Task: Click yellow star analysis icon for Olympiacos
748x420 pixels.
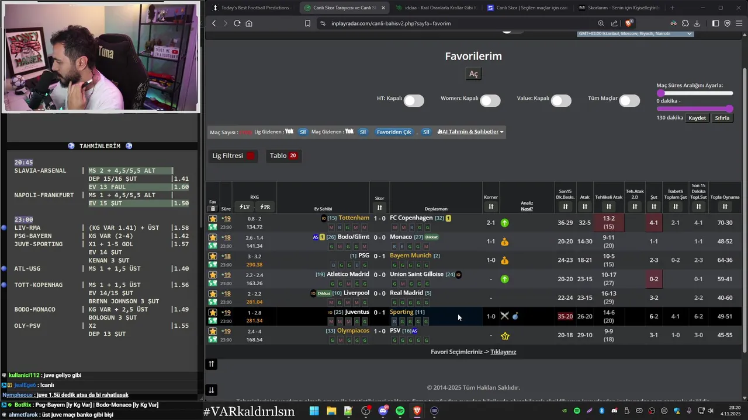Action: coord(505,335)
